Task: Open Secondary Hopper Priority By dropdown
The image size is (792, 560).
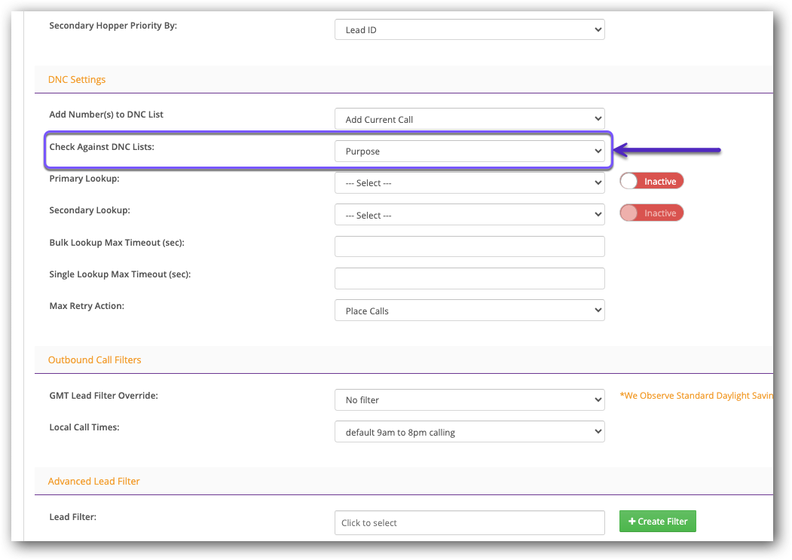Action: (x=469, y=30)
